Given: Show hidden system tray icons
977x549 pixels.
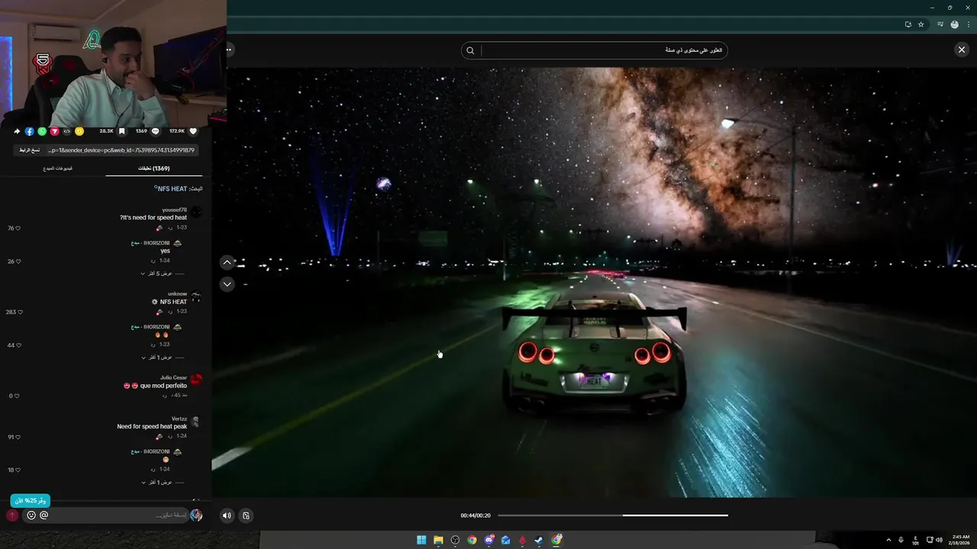Looking at the screenshot, I should (x=888, y=540).
